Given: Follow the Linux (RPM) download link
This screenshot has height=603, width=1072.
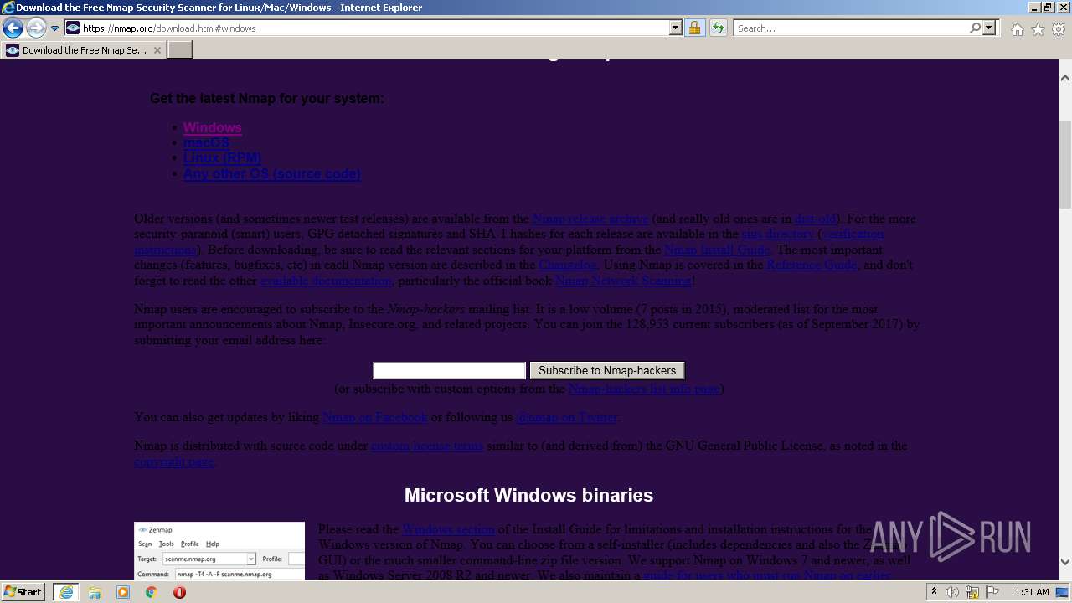Looking at the screenshot, I should [222, 158].
